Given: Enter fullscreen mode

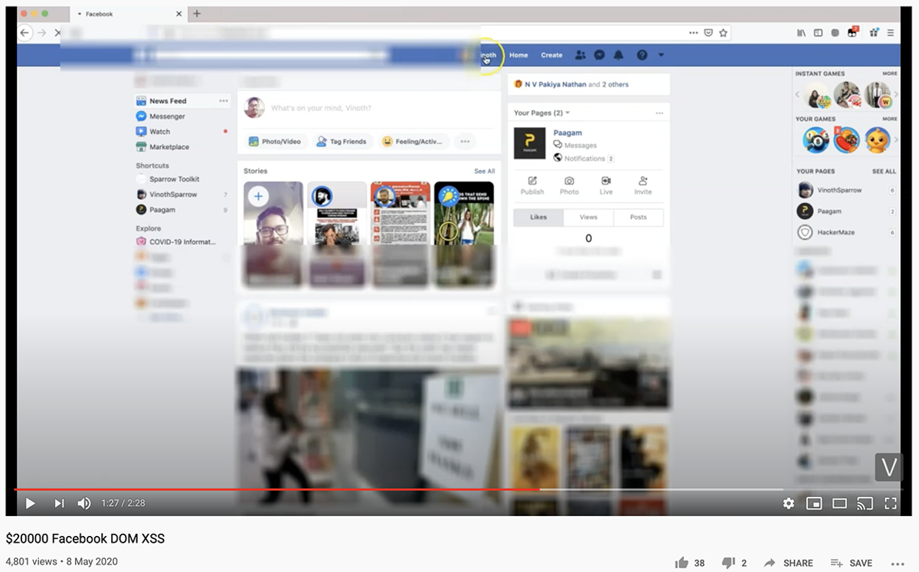Looking at the screenshot, I should 890,503.
